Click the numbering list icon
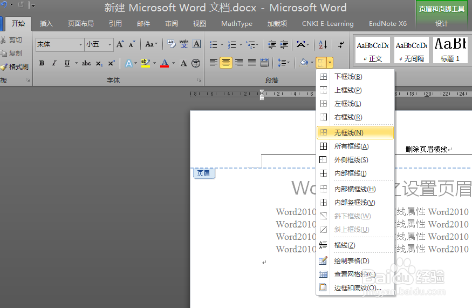This screenshot has width=472, height=308. [232, 45]
